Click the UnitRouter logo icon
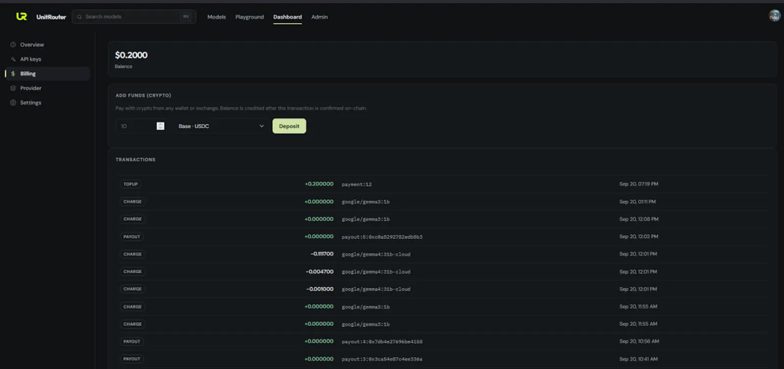This screenshot has height=369, width=784. (x=22, y=16)
